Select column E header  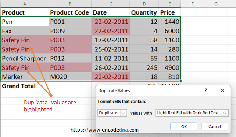170,4
